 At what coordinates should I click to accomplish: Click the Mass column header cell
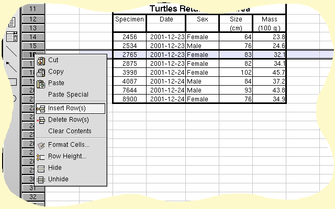point(270,24)
